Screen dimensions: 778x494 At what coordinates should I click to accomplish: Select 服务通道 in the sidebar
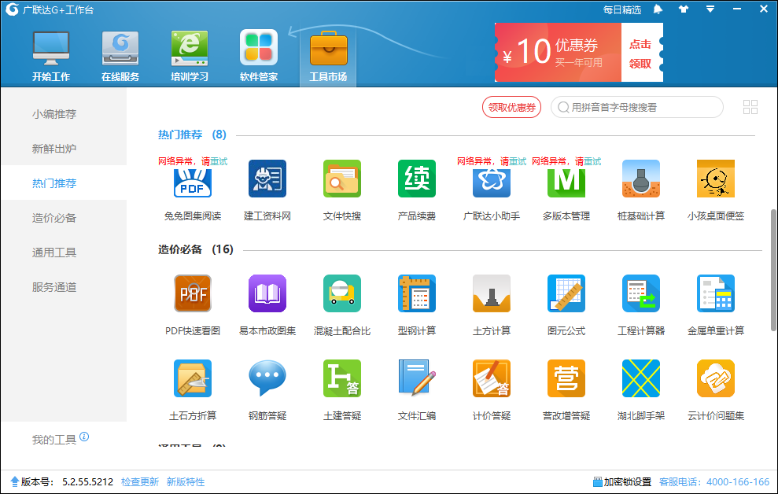(54, 287)
